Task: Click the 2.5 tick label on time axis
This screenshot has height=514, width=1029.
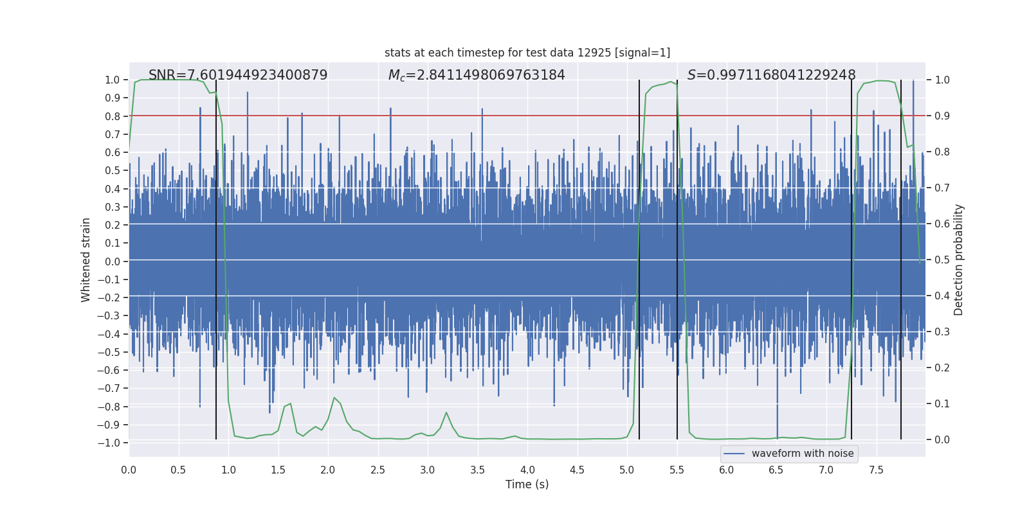Action: 378,470
